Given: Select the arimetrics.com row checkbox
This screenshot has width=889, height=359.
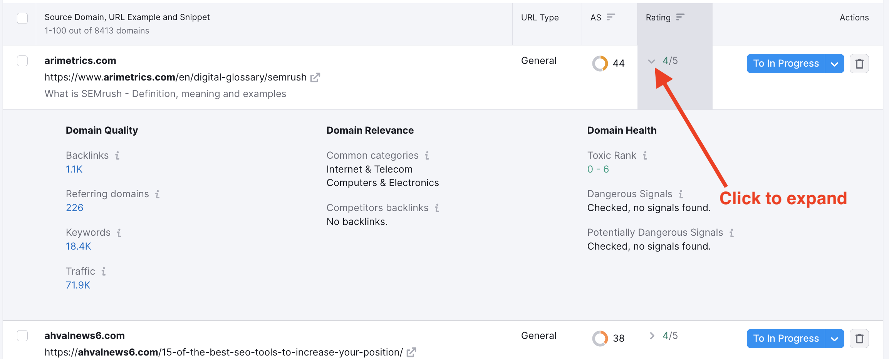Looking at the screenshot, I should [x=22, y=61].
